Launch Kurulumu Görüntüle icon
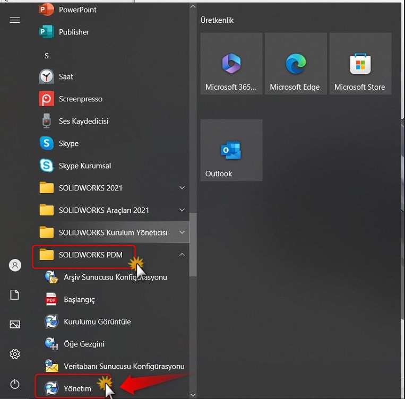 point(51,322)
